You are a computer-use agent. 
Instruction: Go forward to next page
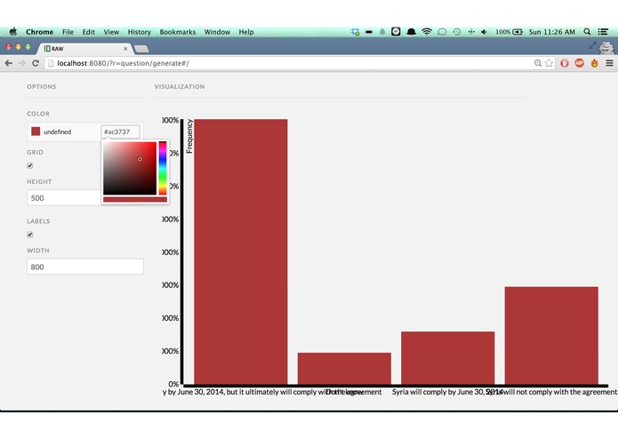point(21,63)
